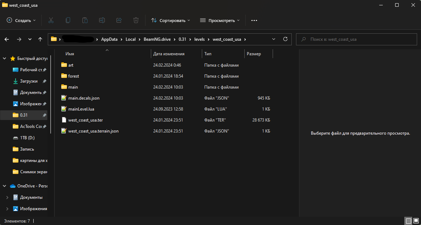
Task: Open Загрузки in the quick access sidebar
Action: tap(28, 81)
